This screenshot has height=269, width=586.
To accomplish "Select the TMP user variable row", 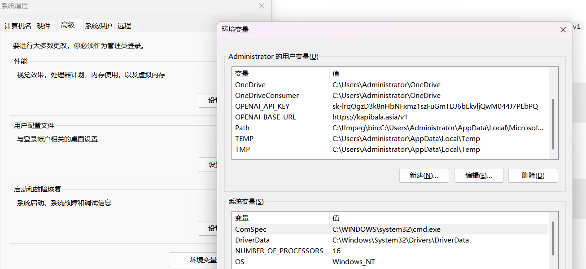I will pos(390,150).
